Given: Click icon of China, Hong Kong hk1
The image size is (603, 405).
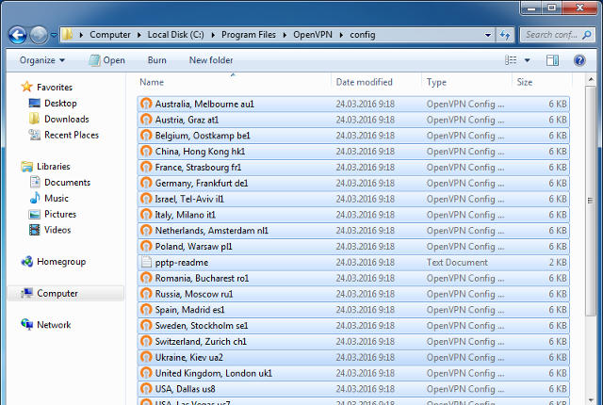Looking at the screenshot, I should [146, 151].
